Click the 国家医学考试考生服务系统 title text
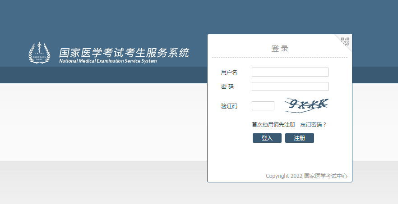Image resolution: width=398 pixels, height=204 pixels. 124,52
